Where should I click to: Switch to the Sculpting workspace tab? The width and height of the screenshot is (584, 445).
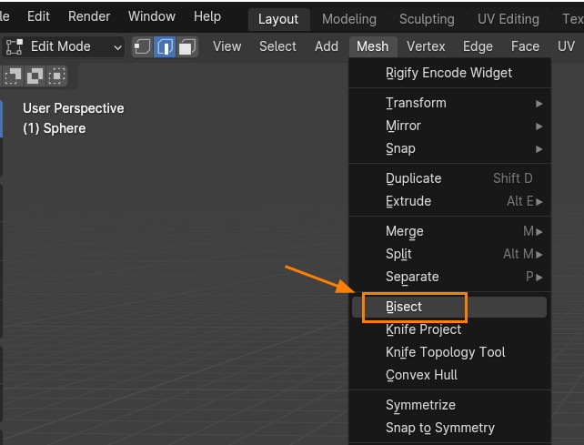coord(427,19)
